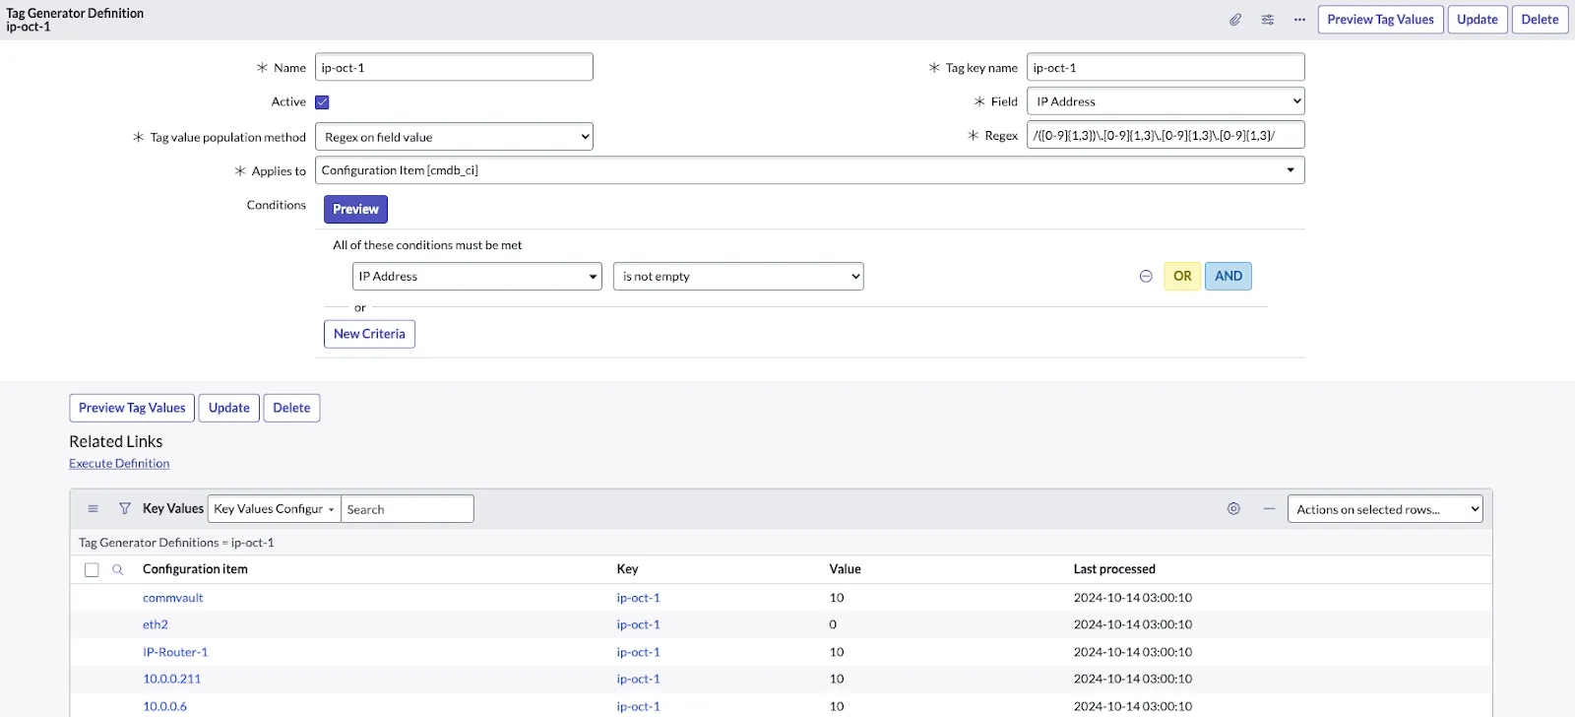
Task: Open the Key Values list hamburger menu
Action: coord(94,509)
